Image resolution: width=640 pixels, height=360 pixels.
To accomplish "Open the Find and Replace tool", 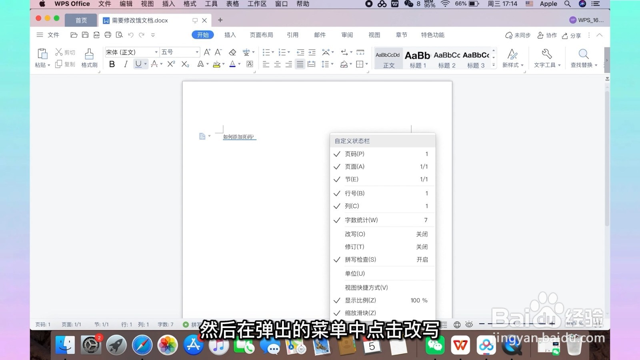I will point(582,58).
